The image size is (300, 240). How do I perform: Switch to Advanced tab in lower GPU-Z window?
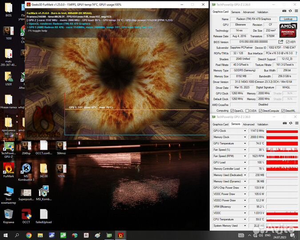point(248,124)
